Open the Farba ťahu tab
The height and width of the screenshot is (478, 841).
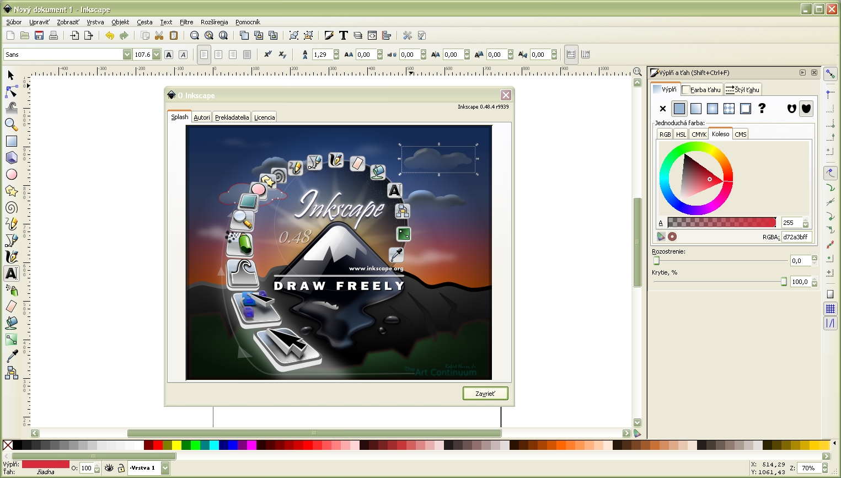[x=701, y=90]
